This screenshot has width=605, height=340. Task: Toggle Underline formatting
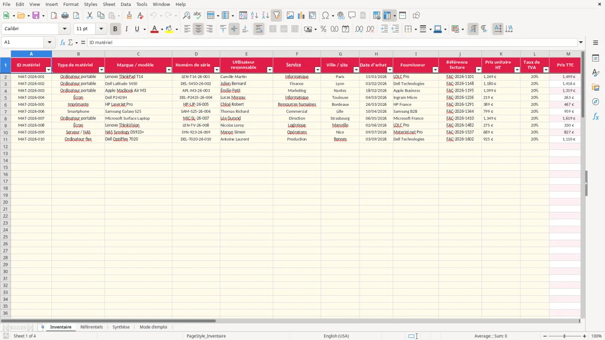tap(137, 29)
